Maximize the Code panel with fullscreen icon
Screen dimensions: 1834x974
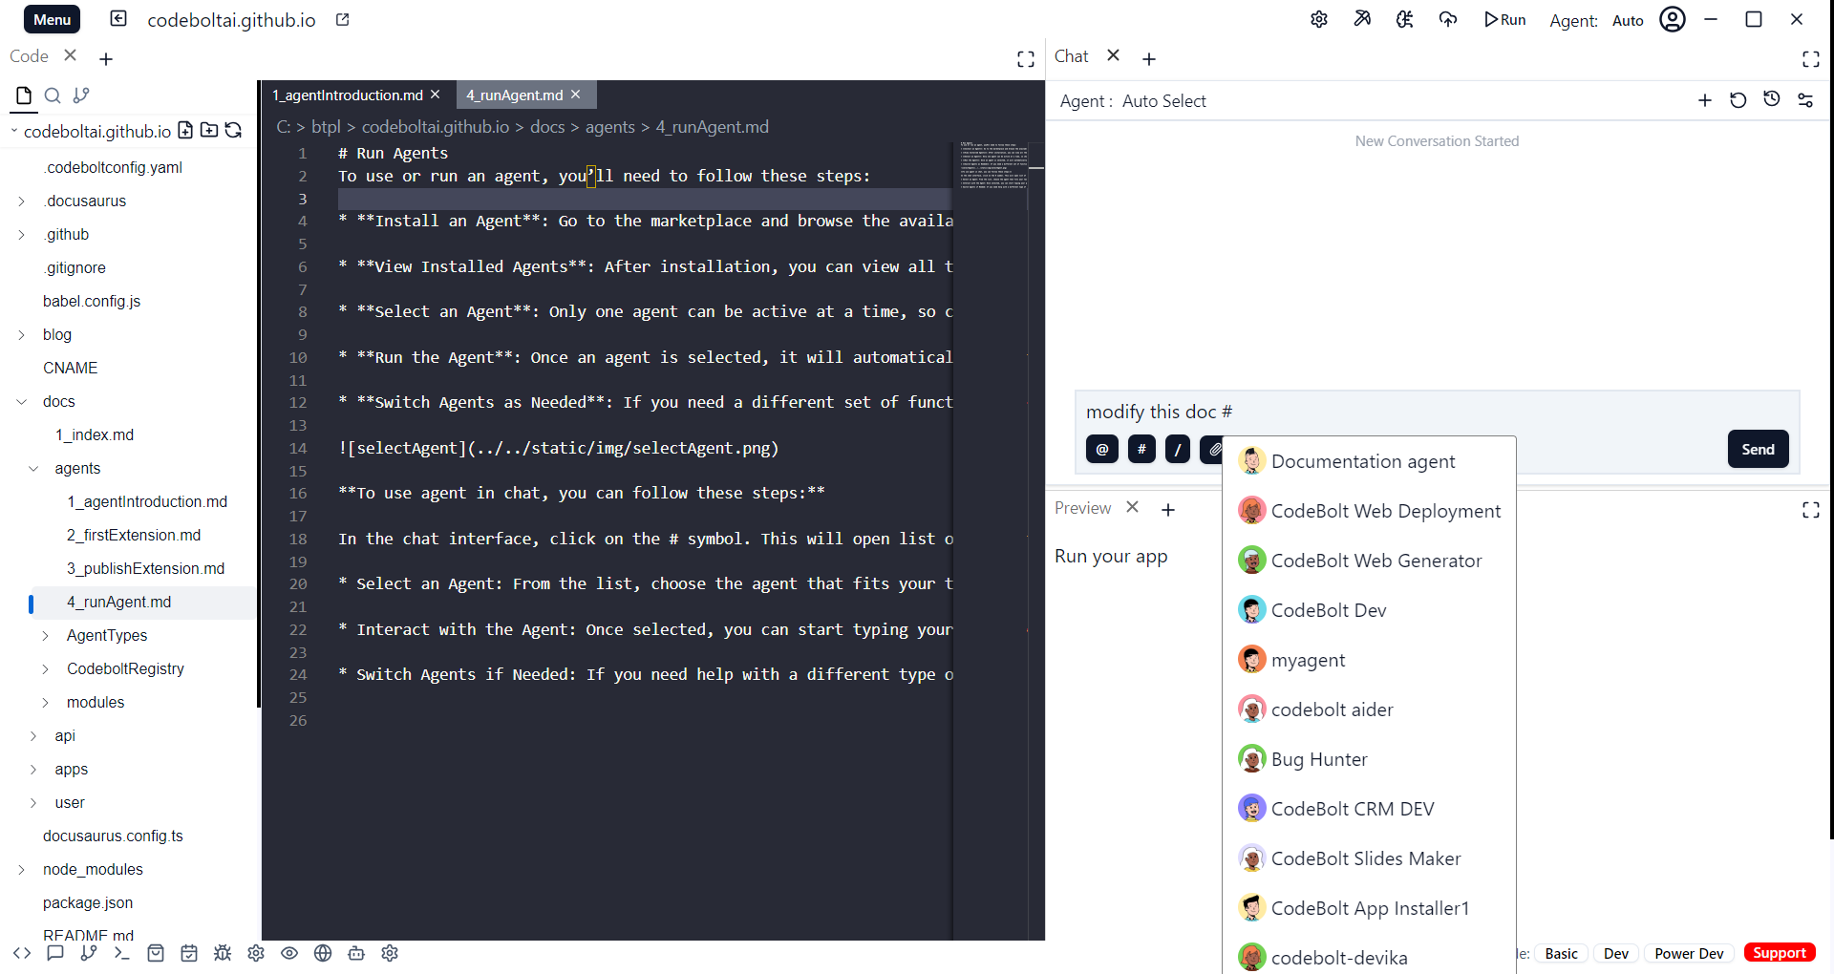[x=1026, y=59]
